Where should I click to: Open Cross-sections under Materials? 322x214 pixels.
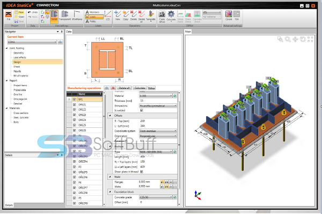pyautogui.click(x=21, y=113)
